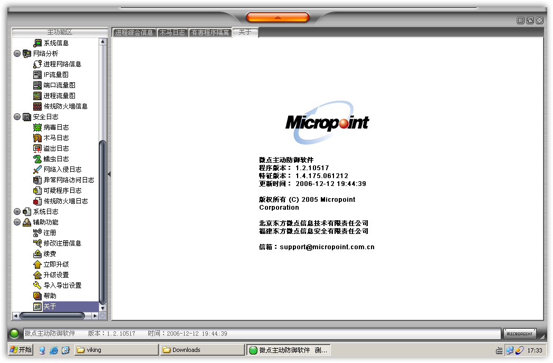Image resolution: width=553 pixels, height=363 pixels.
Task: Click the 立即升级 up-arrow icon
Action: point(37,264)
